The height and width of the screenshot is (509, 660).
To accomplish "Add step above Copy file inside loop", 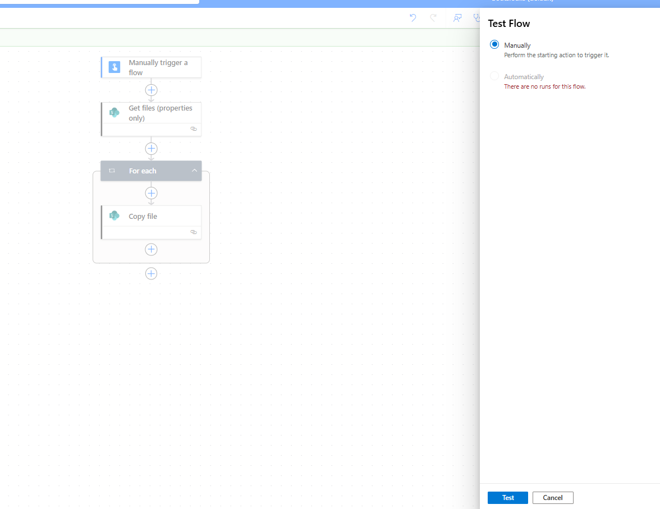I will point(151,193).
